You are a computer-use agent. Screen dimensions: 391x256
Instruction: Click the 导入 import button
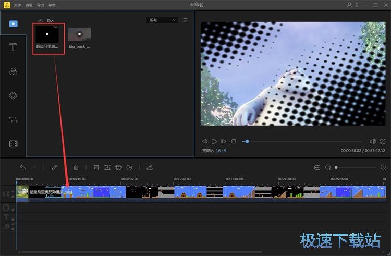[x=51, y=21]
